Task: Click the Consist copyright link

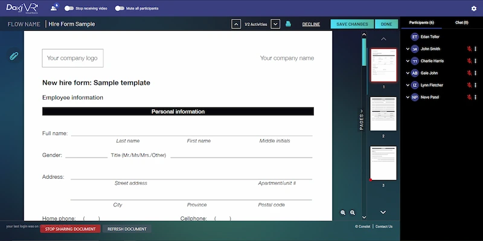Action: [x=363, y=227]
